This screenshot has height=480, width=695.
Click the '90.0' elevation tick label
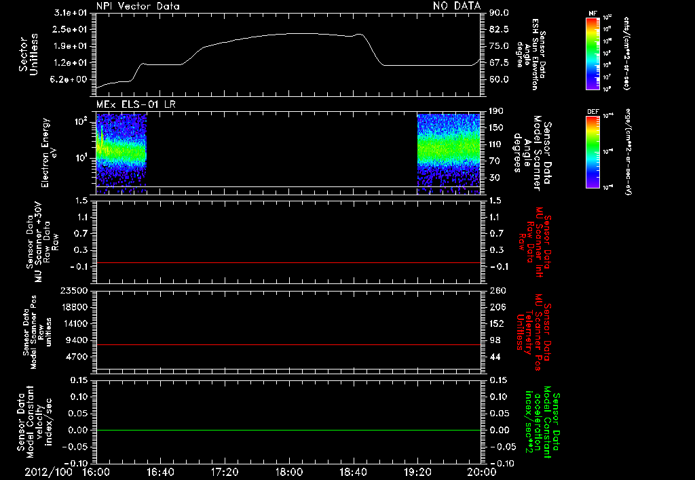pyautogui.click(x=499, y=13)
